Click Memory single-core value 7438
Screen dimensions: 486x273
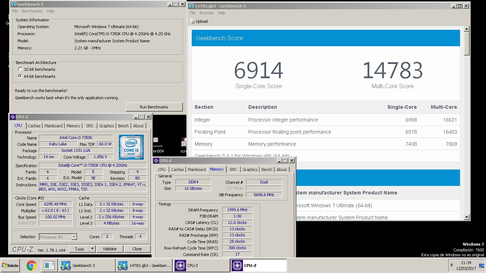click(x=411, y=144)
